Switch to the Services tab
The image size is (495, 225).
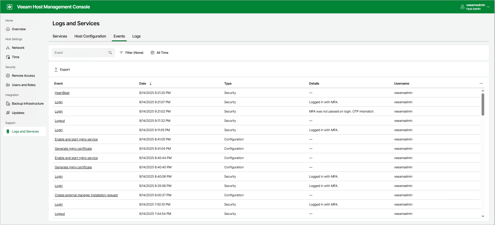(x=60, y=36)
